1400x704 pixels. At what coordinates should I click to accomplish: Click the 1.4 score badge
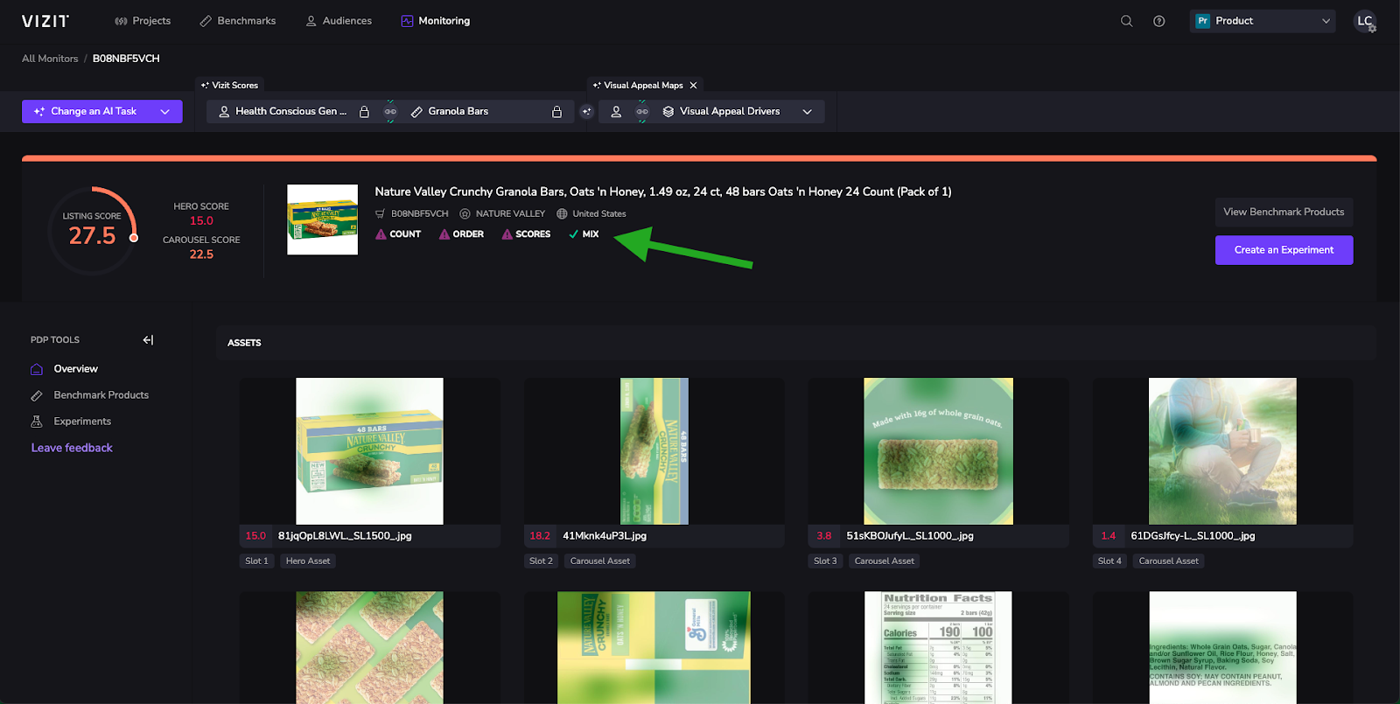pos(1109,536)
